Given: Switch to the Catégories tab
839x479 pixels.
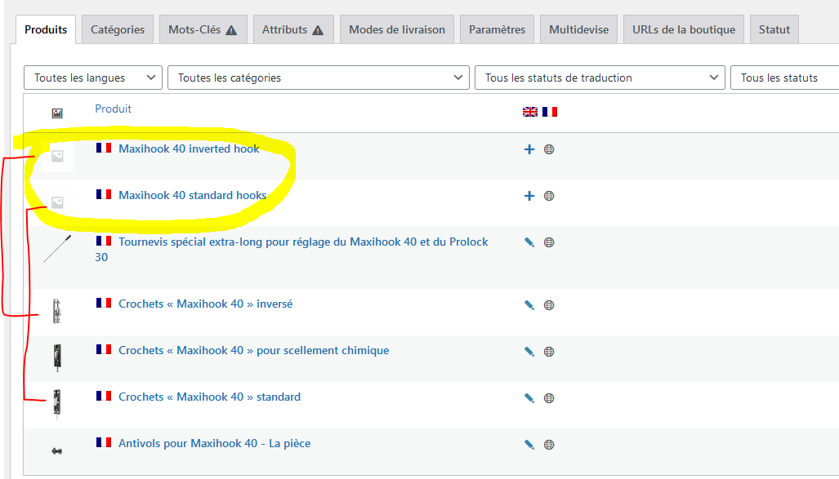Looking at the screenshot, I should [118, 29].
